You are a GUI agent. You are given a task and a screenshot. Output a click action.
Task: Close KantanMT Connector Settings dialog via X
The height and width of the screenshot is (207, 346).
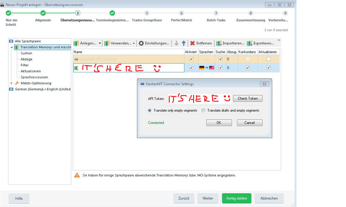click(x=264, y=84)
